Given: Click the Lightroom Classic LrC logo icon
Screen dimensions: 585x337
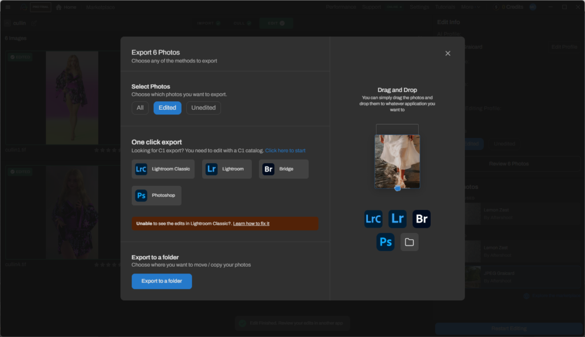Looking at the screenshot, I should [141, 169].
